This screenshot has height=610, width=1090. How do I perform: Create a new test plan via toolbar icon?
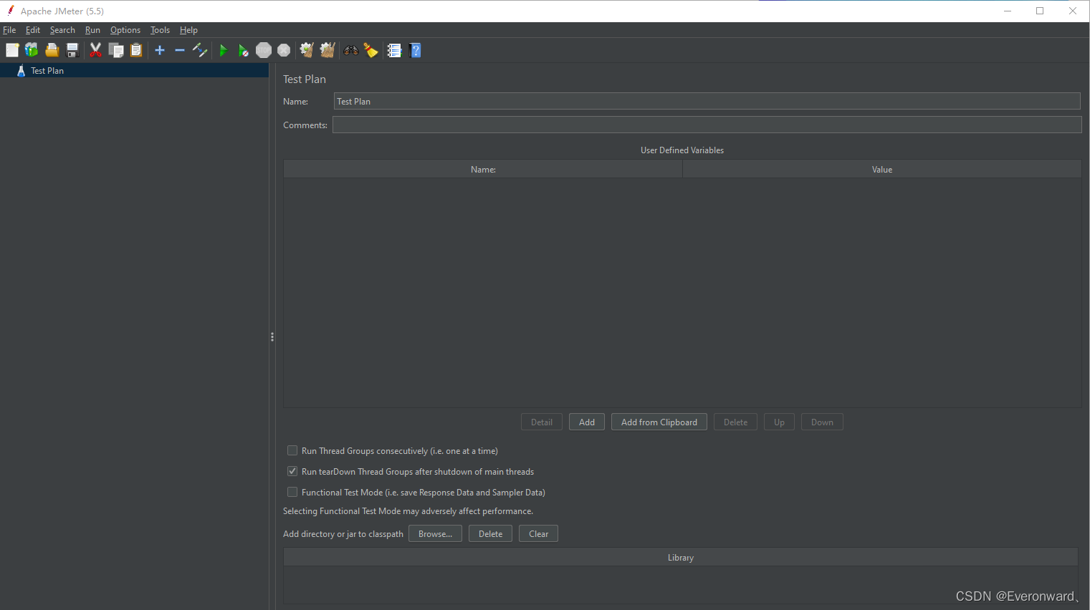coord(12,50)
